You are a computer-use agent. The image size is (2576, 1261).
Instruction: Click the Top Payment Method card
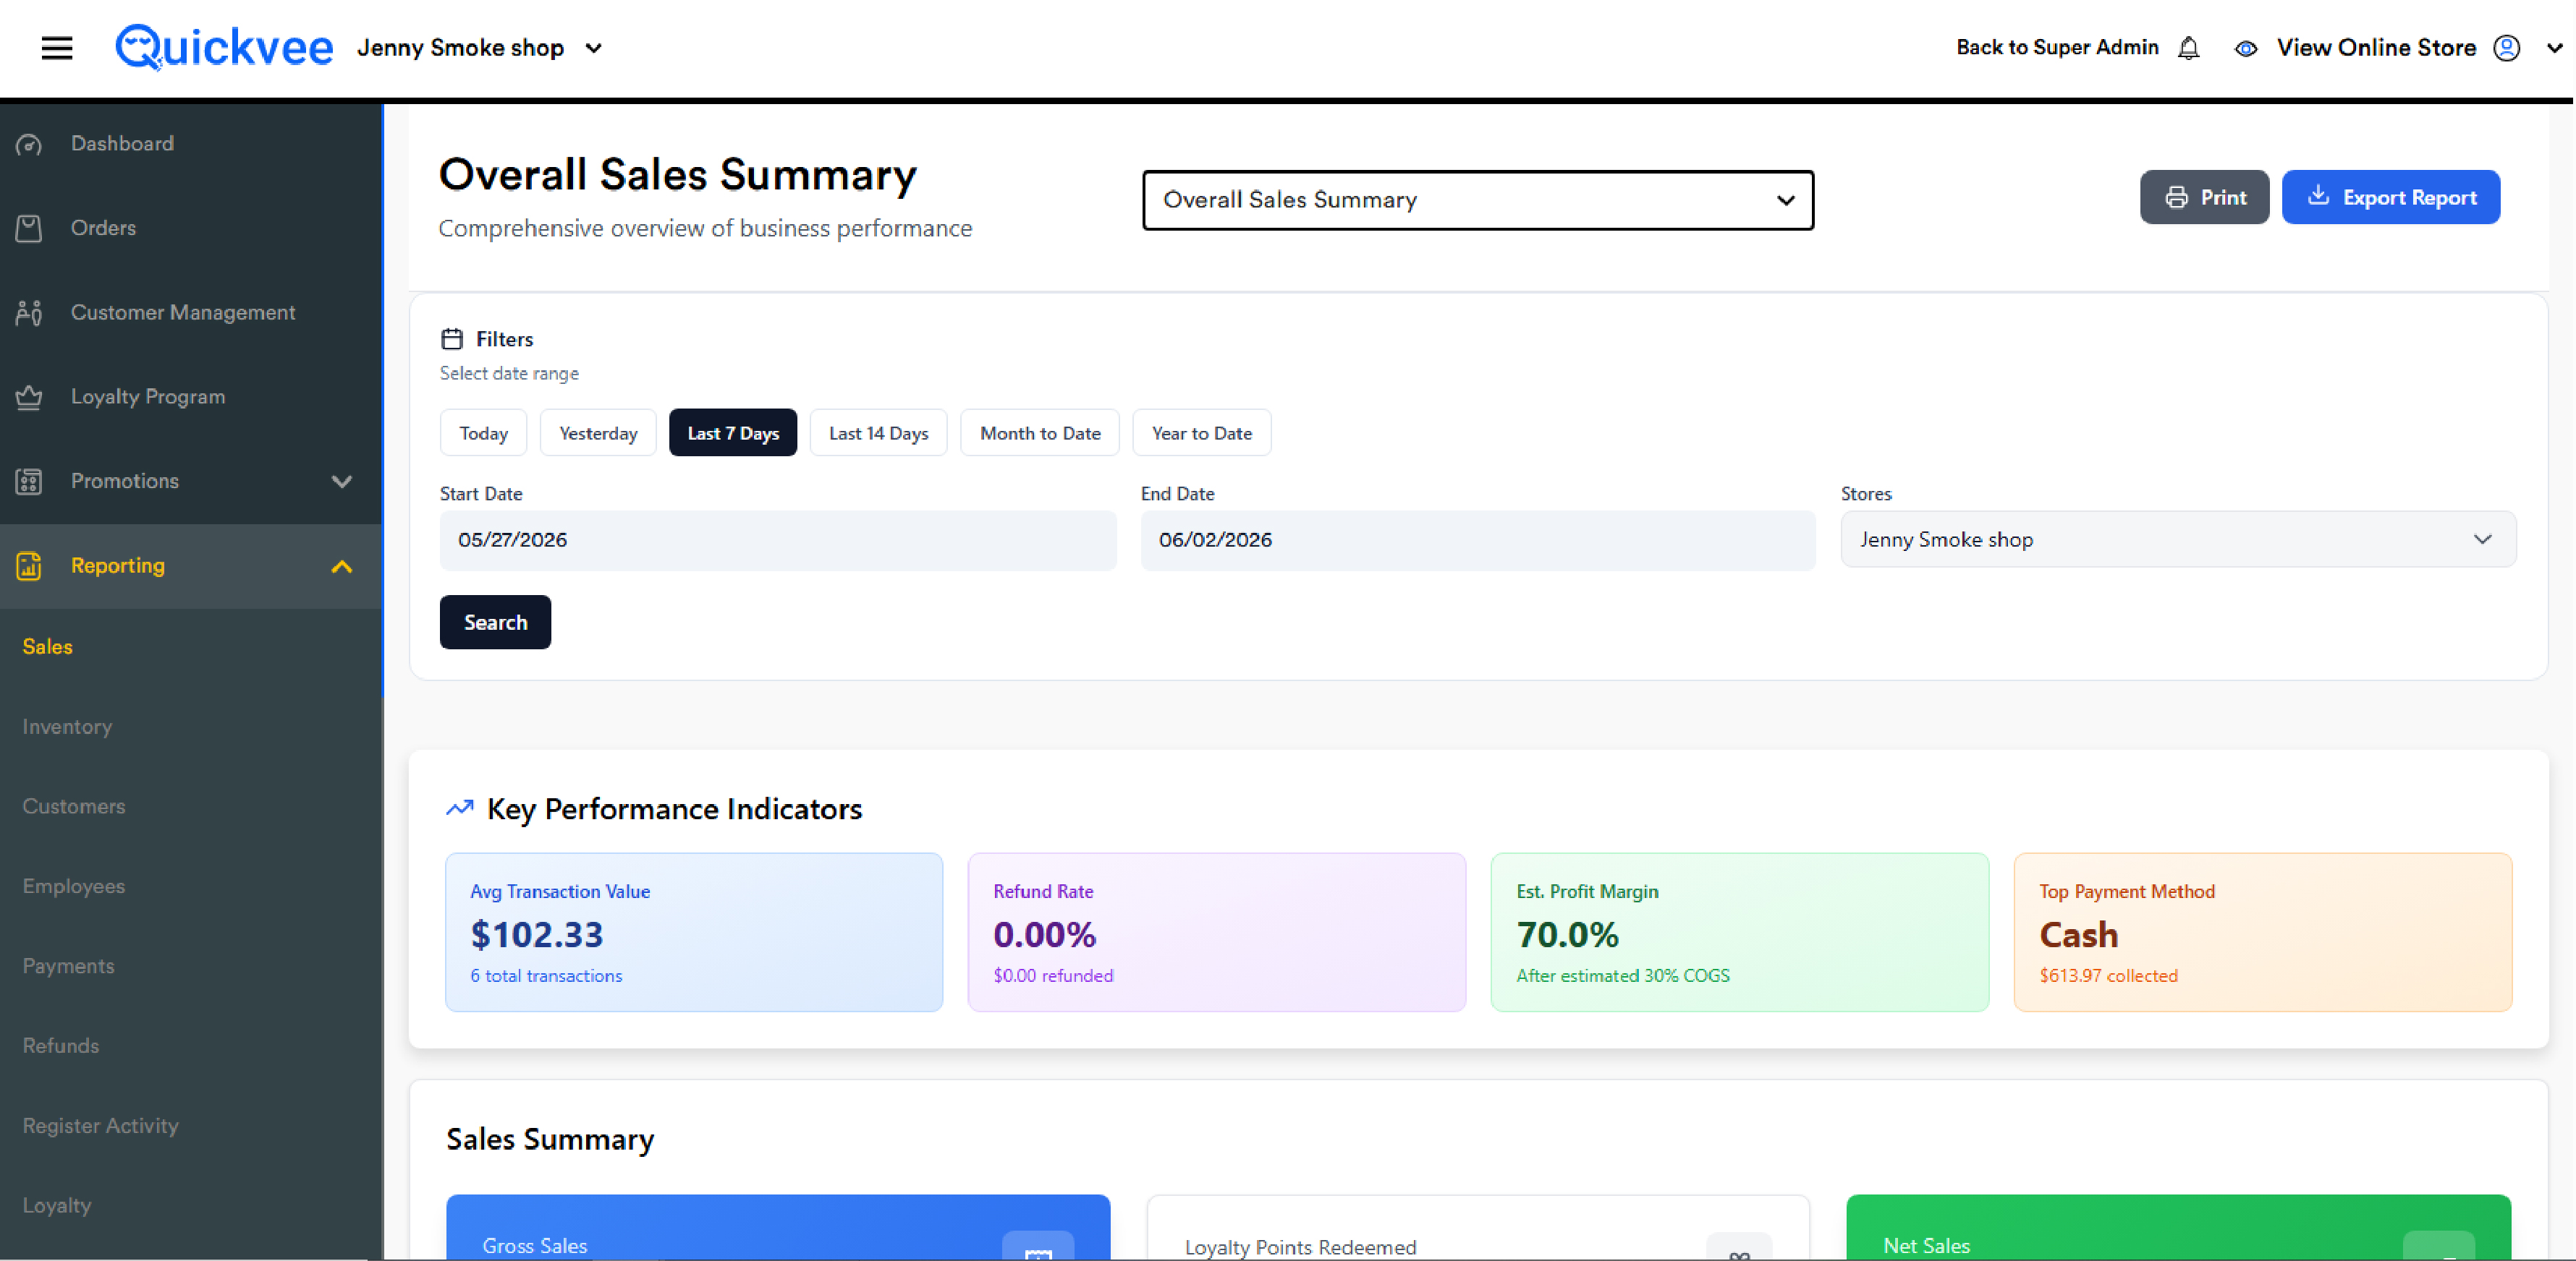click(2263, 932)
